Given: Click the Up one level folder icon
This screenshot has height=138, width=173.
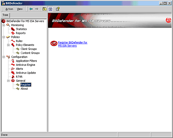Looking at the screenshot, I should (44, 9).
